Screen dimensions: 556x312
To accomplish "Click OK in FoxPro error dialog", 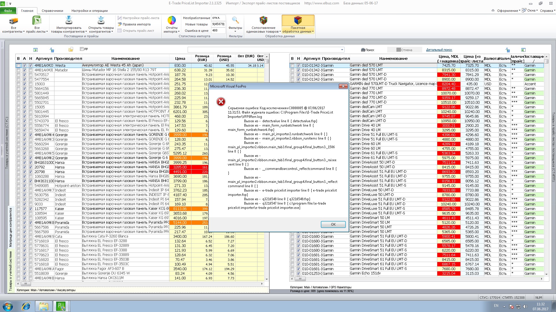I will 333,224.
